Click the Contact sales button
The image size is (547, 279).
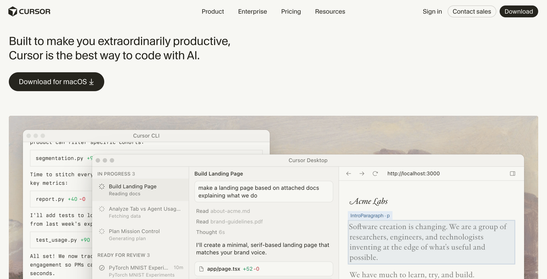[x=472, y=11]
